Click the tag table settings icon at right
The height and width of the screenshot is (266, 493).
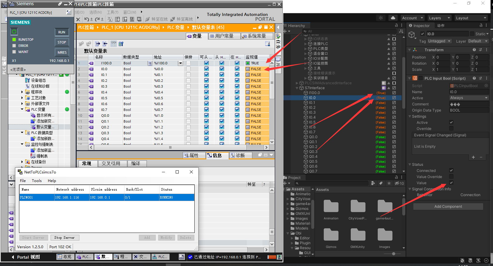(268, 44)
